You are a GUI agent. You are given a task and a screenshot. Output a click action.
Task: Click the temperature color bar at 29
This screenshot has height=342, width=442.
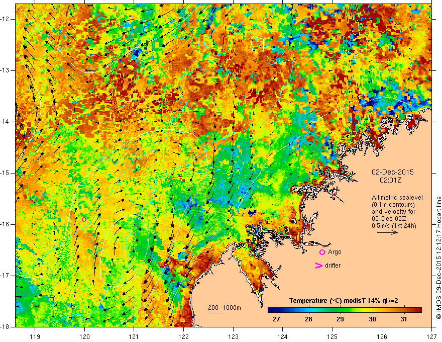tap(340, 310)
